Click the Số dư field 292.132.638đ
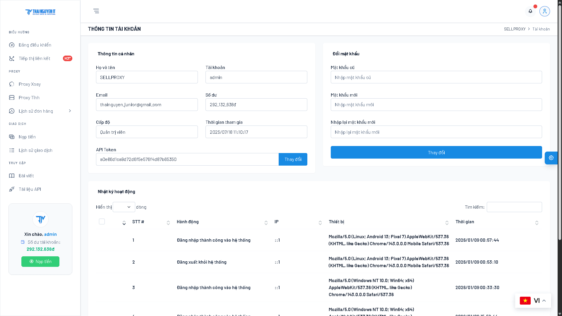562x316 pixels. tap(256, 104)
